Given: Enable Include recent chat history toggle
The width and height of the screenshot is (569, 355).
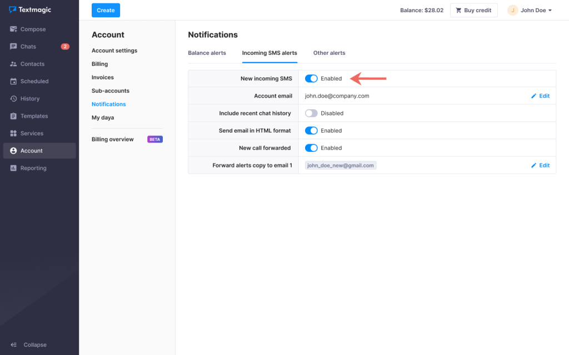Looking at the screenshot, I should 311,113.
